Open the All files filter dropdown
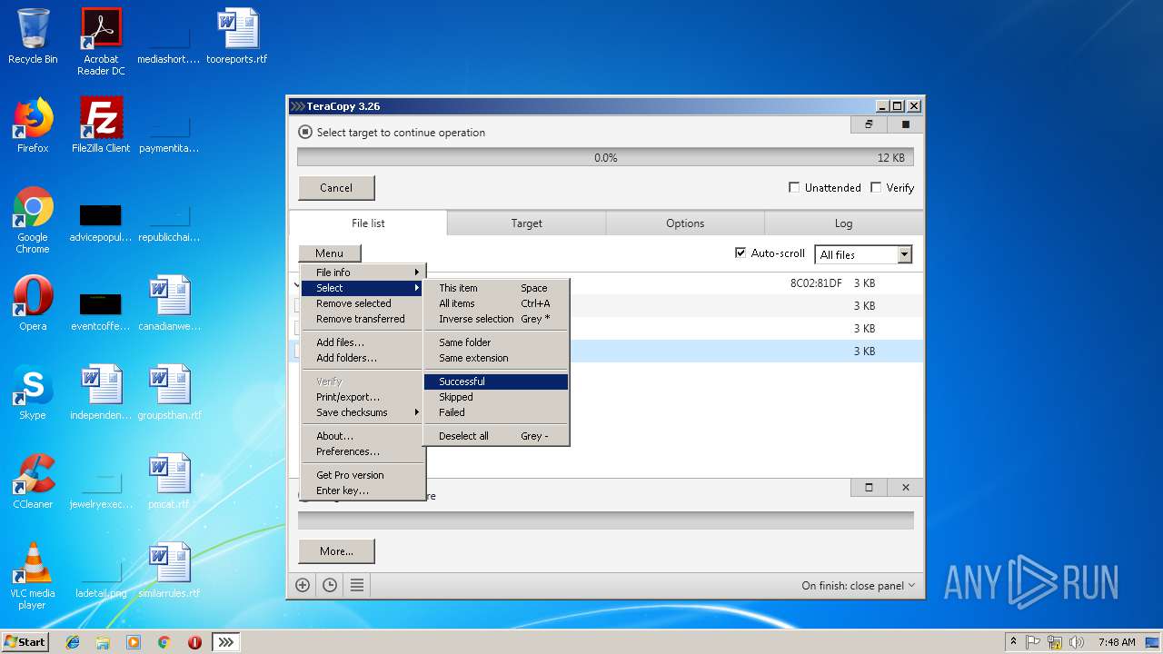 863,254
